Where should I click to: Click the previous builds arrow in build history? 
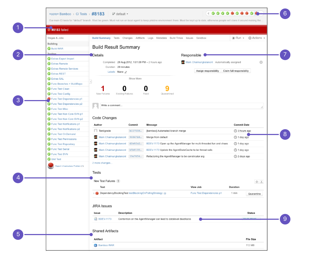[208, 13]
